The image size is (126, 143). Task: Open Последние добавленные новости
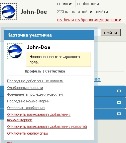tap(35, 81)
